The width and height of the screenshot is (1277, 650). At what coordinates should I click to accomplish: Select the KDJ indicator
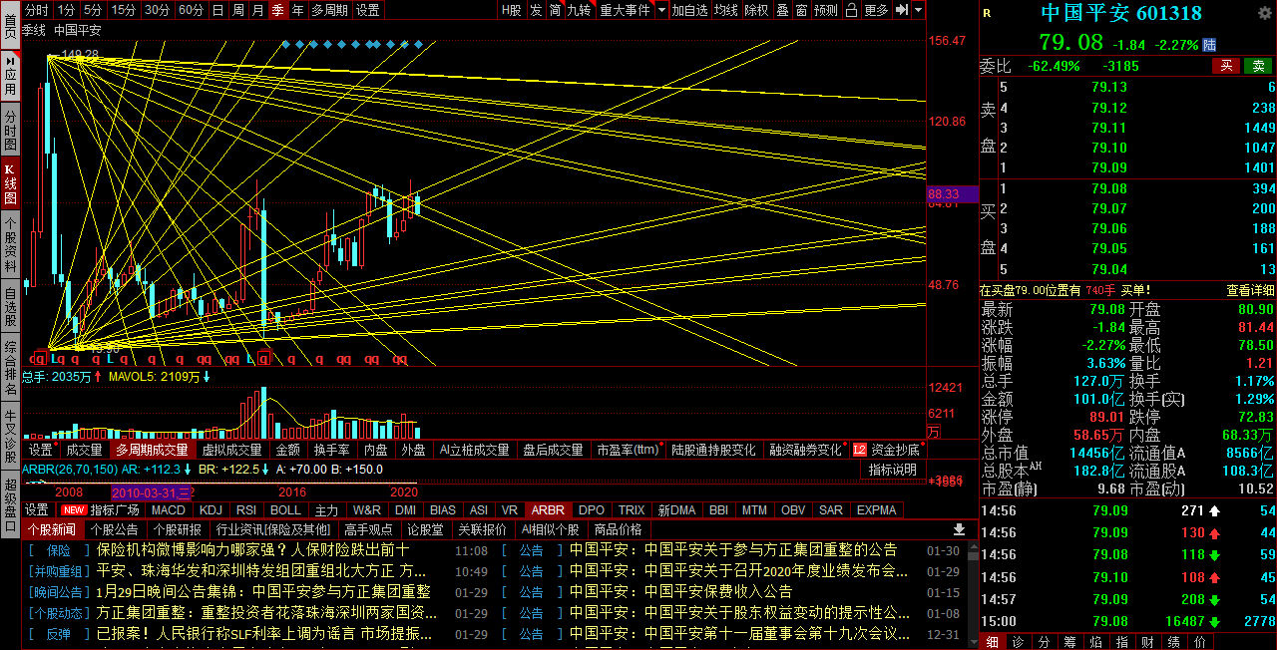pos(211,510)
